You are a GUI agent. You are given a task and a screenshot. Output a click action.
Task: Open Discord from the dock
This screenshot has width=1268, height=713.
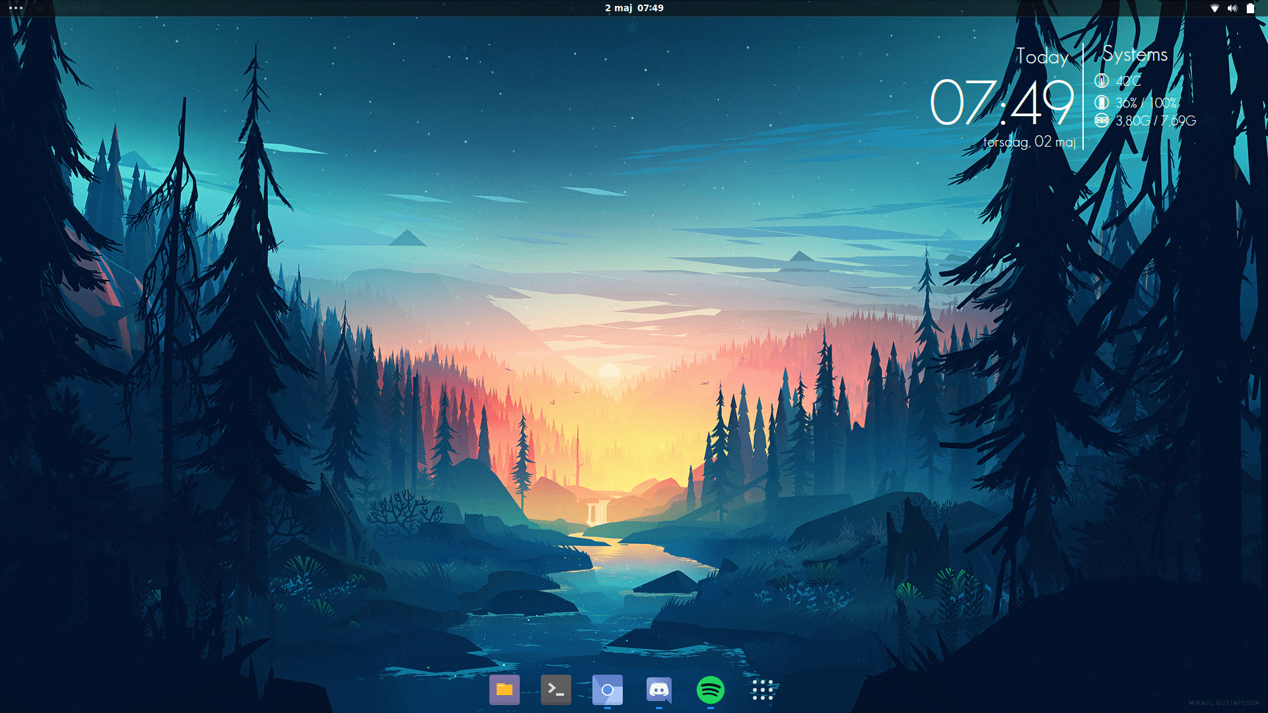click(658, 690)
